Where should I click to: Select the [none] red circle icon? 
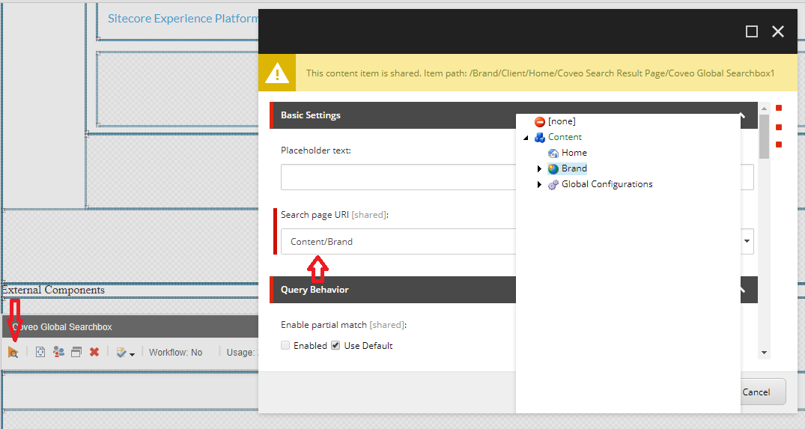540,121
